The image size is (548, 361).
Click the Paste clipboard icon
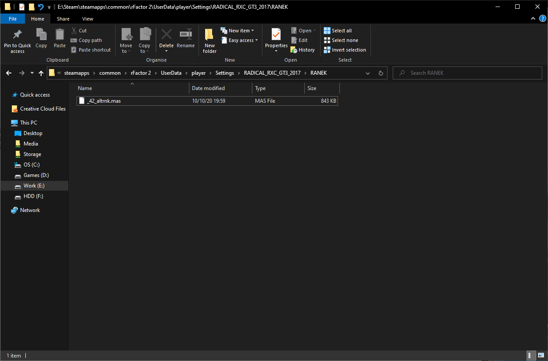[x=59, y=35]
